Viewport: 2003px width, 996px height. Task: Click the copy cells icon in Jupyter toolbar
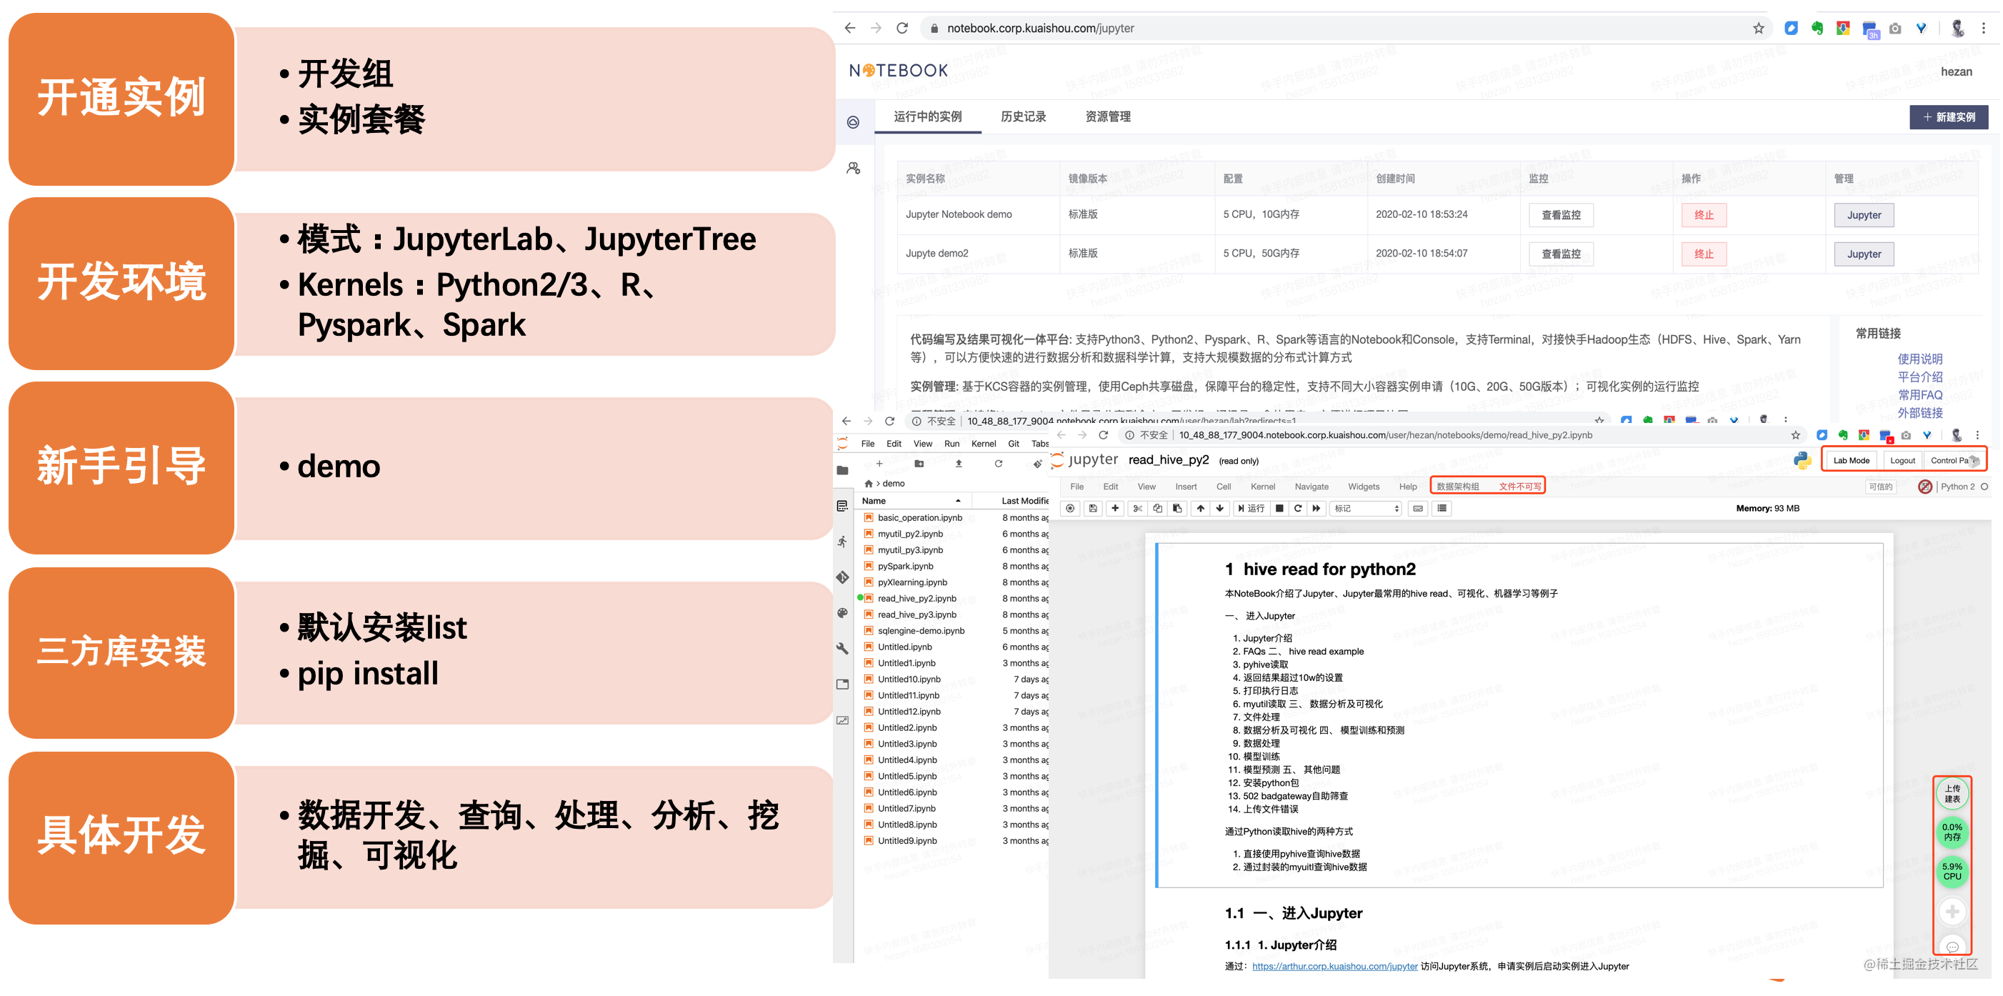coord(1157,509)
